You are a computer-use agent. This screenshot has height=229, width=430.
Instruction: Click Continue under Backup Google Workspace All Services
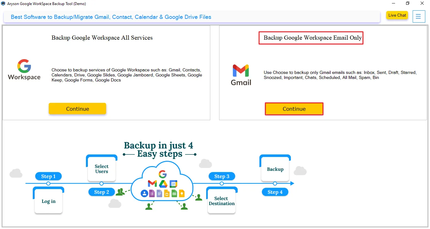[x=77, y=109]
